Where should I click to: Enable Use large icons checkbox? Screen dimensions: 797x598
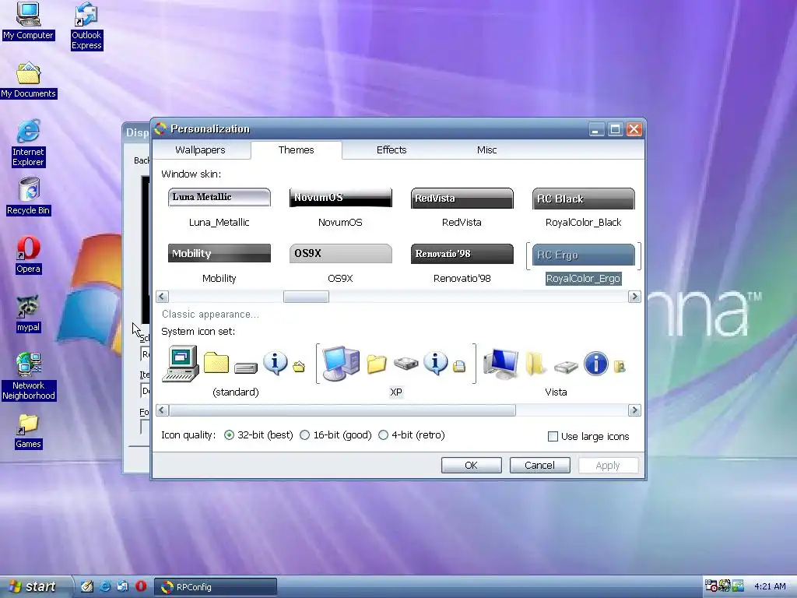pyautogui.click(x=553, y=436)
